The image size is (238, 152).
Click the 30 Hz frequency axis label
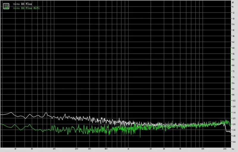[15, 149]
